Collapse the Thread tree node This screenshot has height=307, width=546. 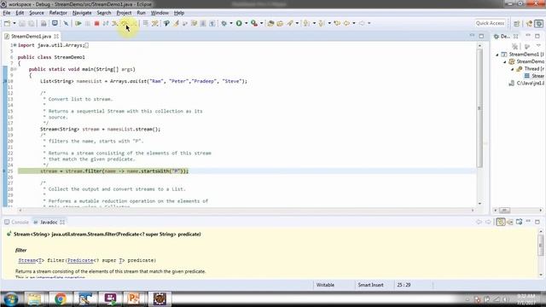pos(512,69)
